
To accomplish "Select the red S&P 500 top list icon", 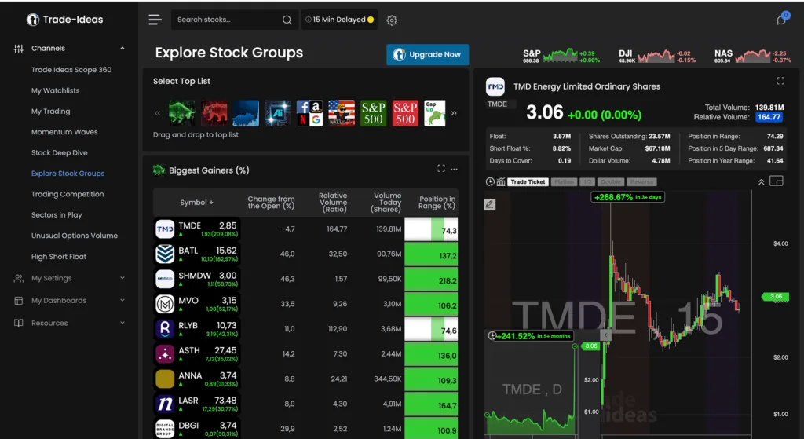I will click(405, 113).
